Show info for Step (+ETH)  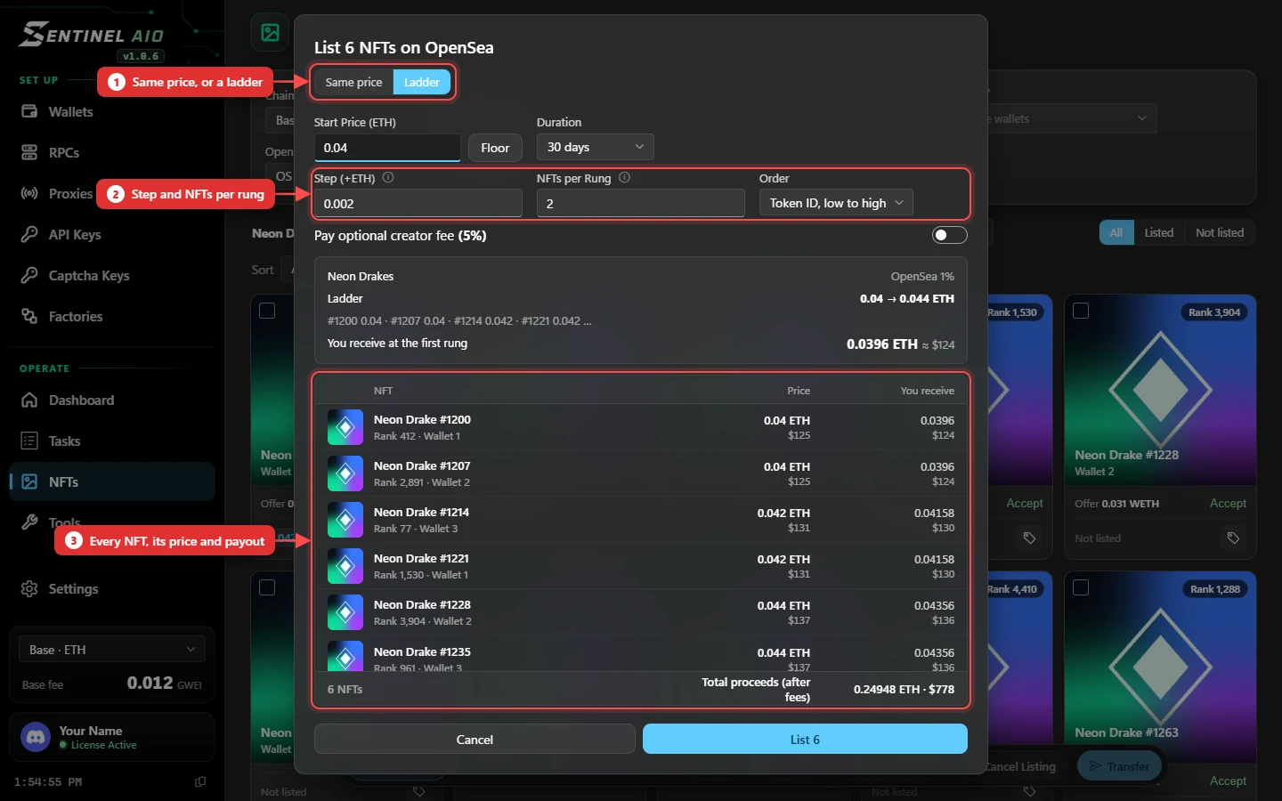[x=388, y=177]
